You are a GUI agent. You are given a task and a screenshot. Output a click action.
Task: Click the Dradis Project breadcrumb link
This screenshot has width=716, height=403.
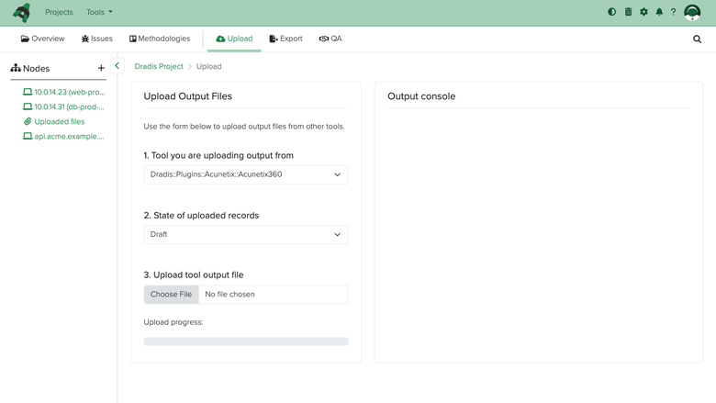159,66
